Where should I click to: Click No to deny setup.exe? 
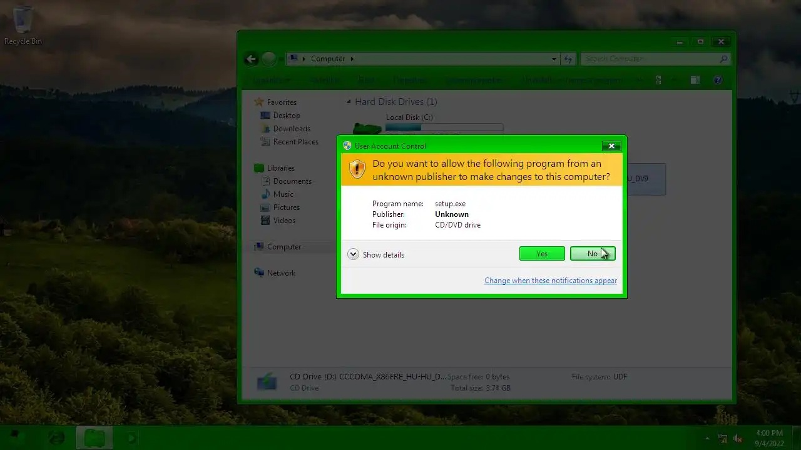coord(593,253)
